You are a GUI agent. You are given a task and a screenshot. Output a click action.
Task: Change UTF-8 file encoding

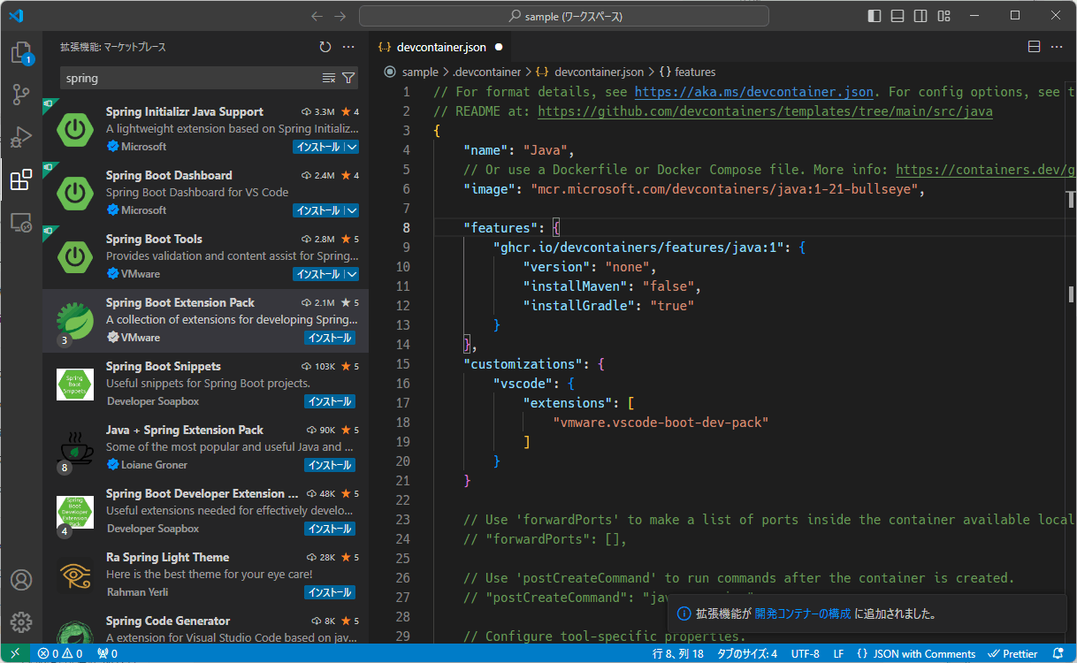point(806,654)
